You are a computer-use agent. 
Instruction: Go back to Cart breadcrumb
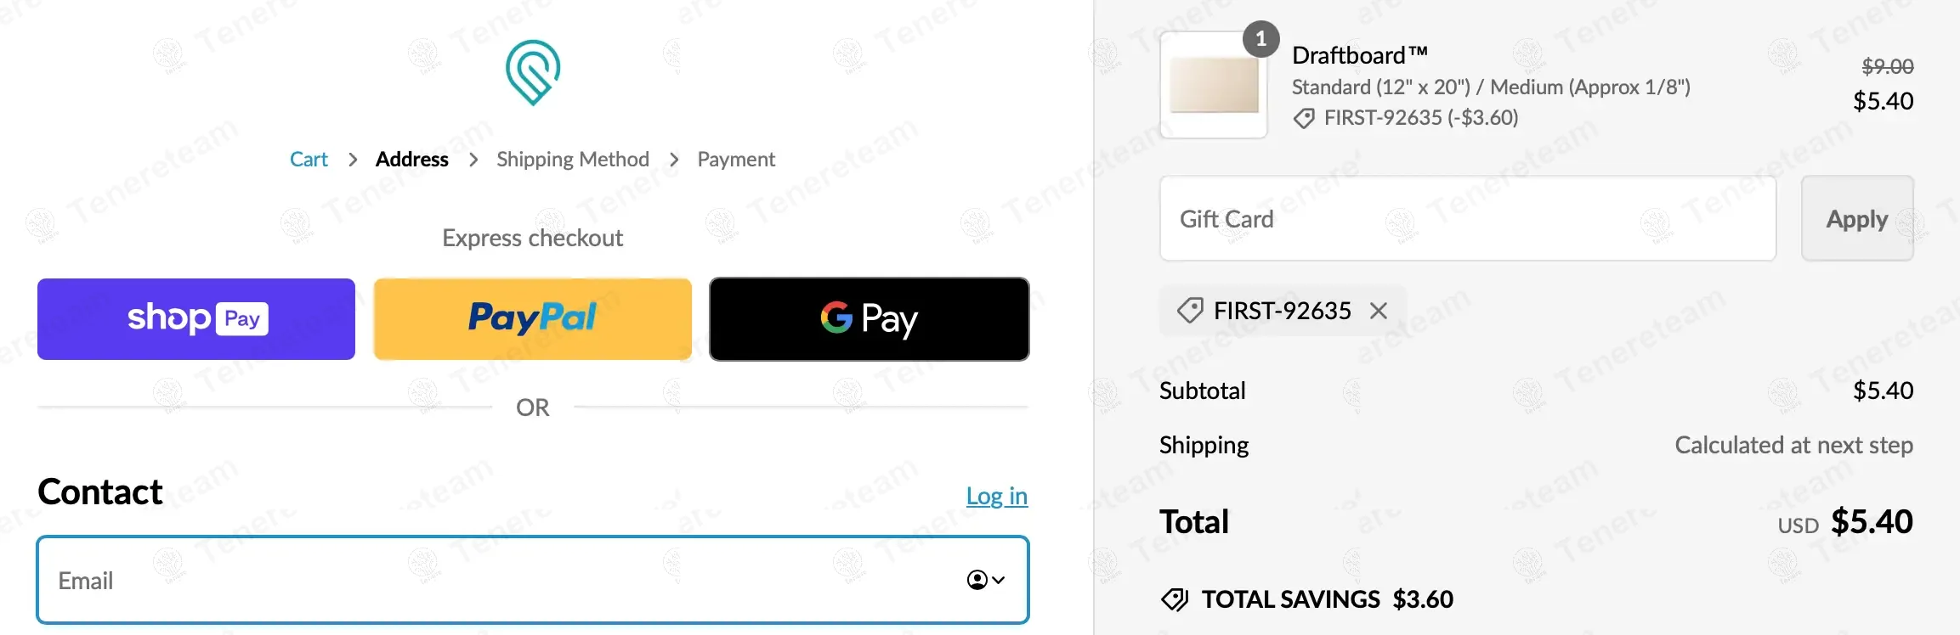point(309,160)
